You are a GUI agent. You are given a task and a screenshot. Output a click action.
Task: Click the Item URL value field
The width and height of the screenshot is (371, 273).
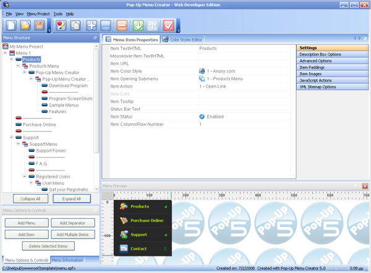(244, 64)
